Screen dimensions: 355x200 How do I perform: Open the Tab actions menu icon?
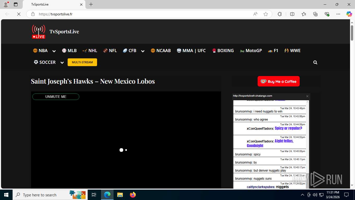[x=16, y=4]
